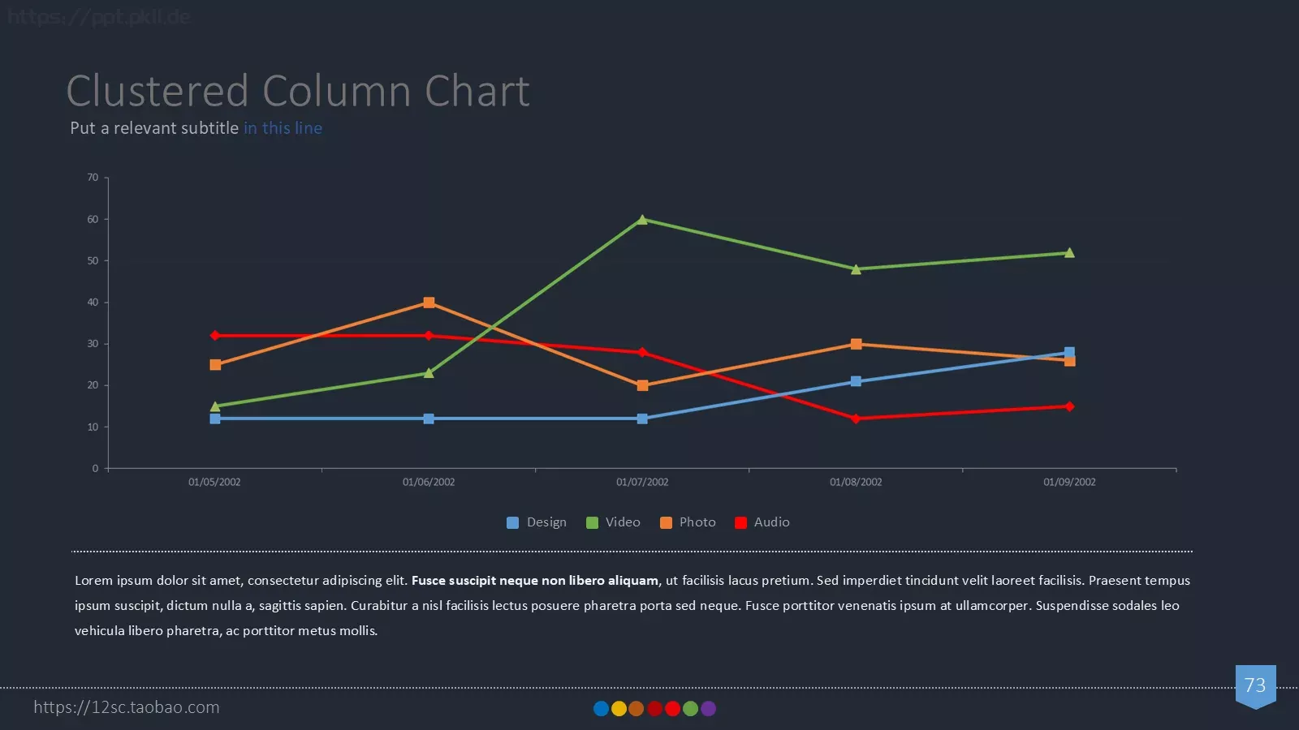This screenshot has width=1299, height=730.
Task: Open the 12sc.taobao.com footer link
Action: 127,707
